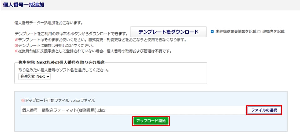
Task: Uncheck the 未登録従業員情報を記載 checkbox
Action: tap(212, 32)
